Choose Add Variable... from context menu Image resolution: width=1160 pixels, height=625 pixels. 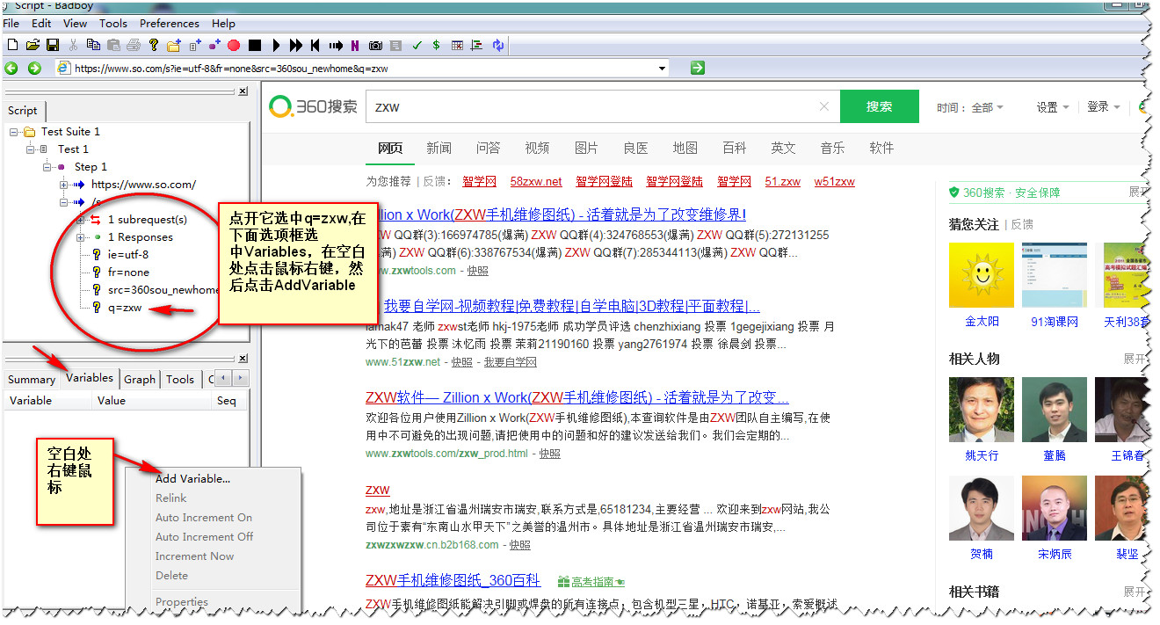(192, 479)
